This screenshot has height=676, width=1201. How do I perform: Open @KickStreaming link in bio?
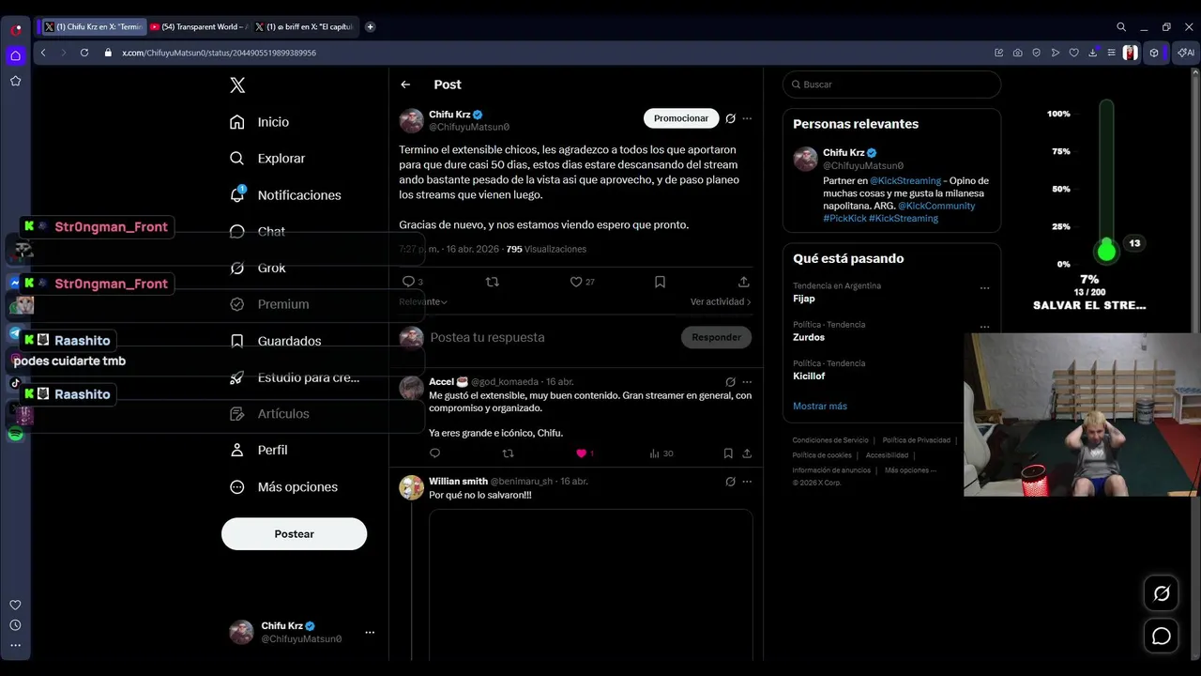(x=905, y=180)
